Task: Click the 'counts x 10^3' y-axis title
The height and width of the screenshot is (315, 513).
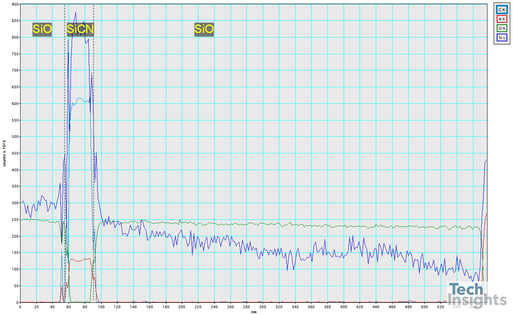Action: point(4,153)
